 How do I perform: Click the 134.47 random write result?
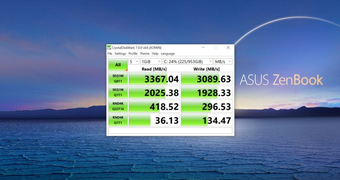[207, 120]
